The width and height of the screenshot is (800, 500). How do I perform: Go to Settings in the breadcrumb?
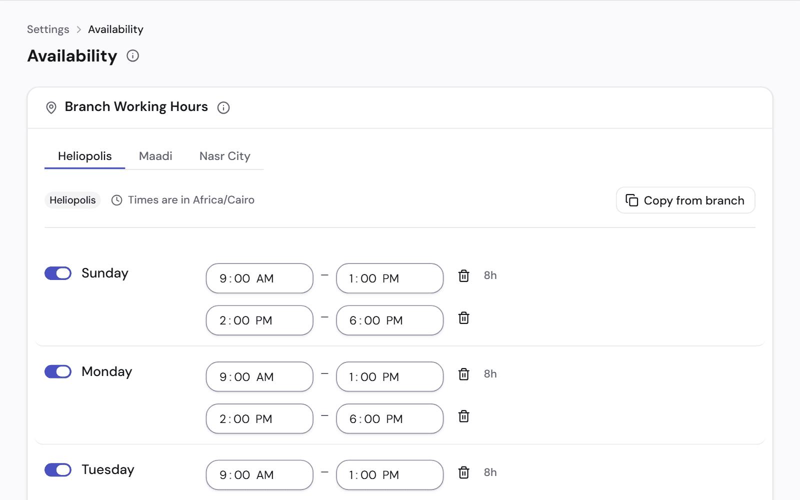(x=48, y=29)
